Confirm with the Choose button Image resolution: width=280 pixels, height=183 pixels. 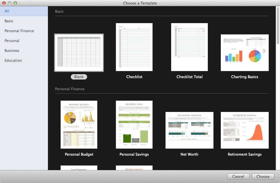263,177
